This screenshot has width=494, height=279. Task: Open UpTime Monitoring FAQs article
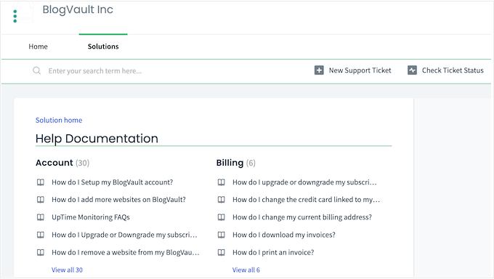pyautogui.click(x=91, y=217)
